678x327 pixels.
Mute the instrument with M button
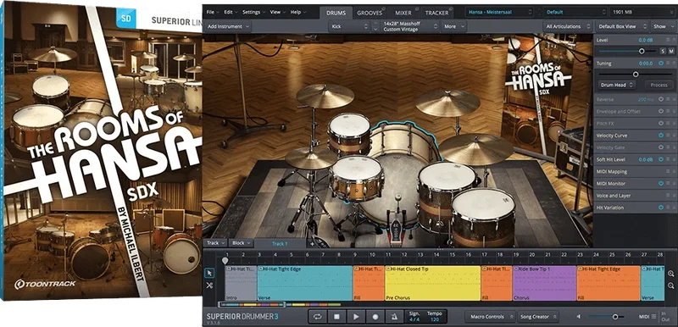coord(671,51)
